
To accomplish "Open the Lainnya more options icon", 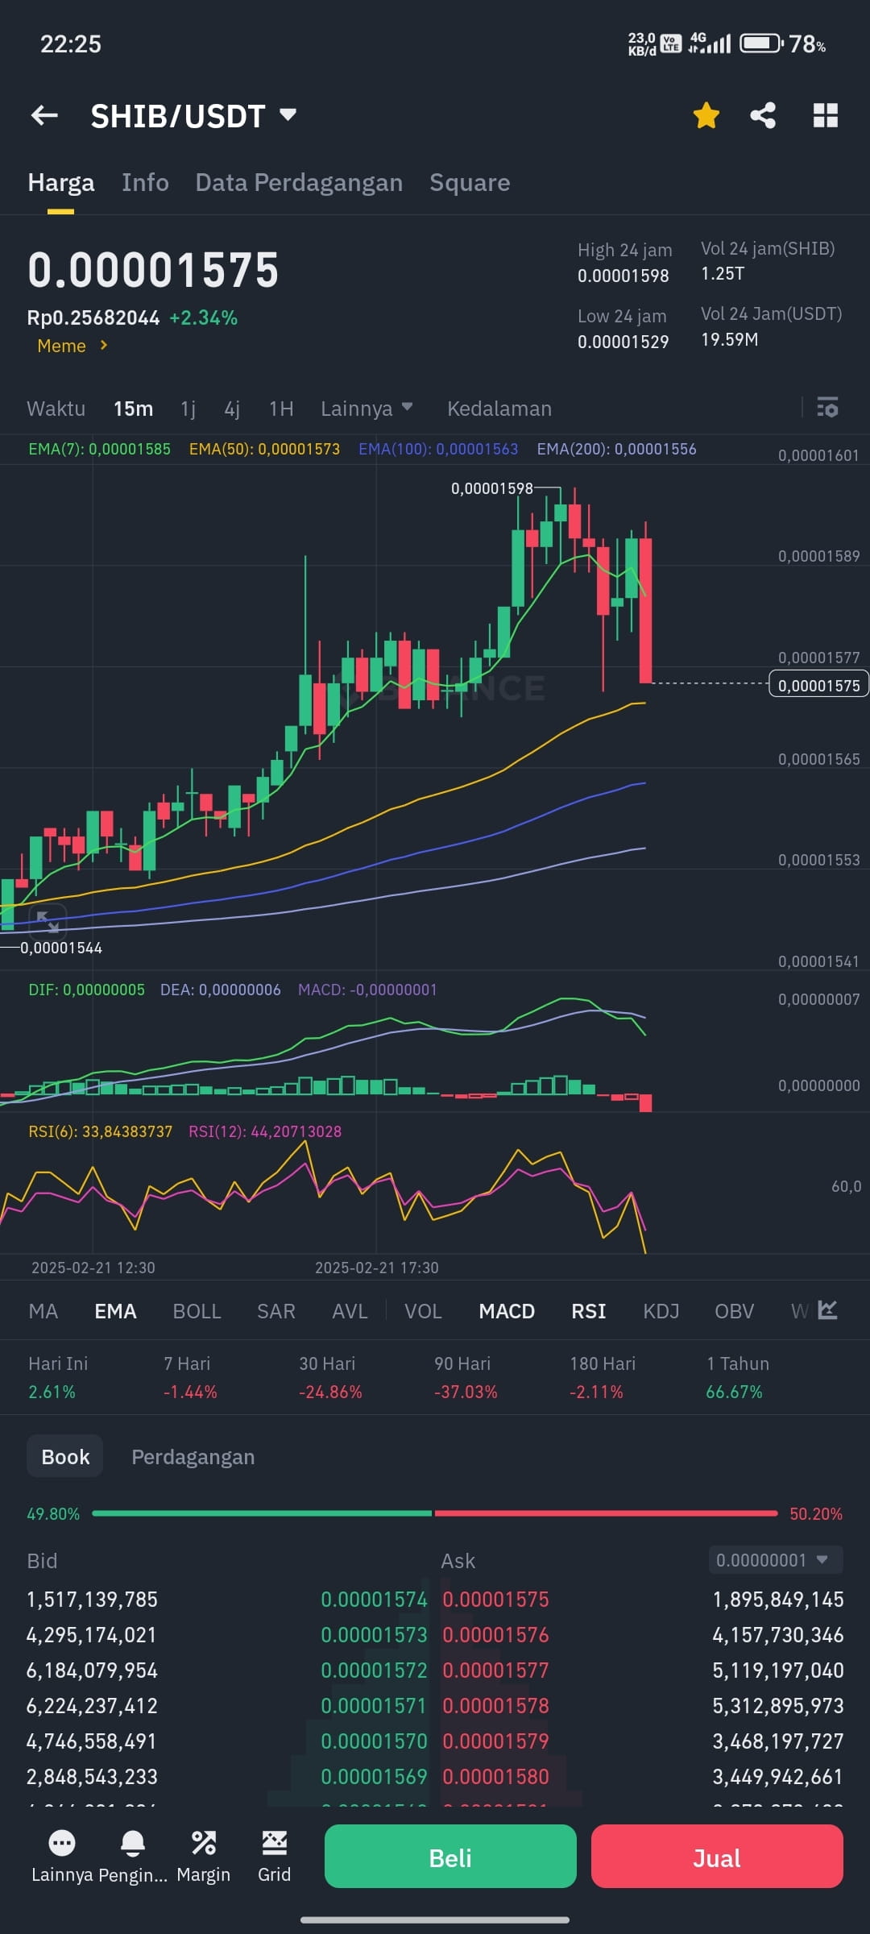I will point(62,1856).
